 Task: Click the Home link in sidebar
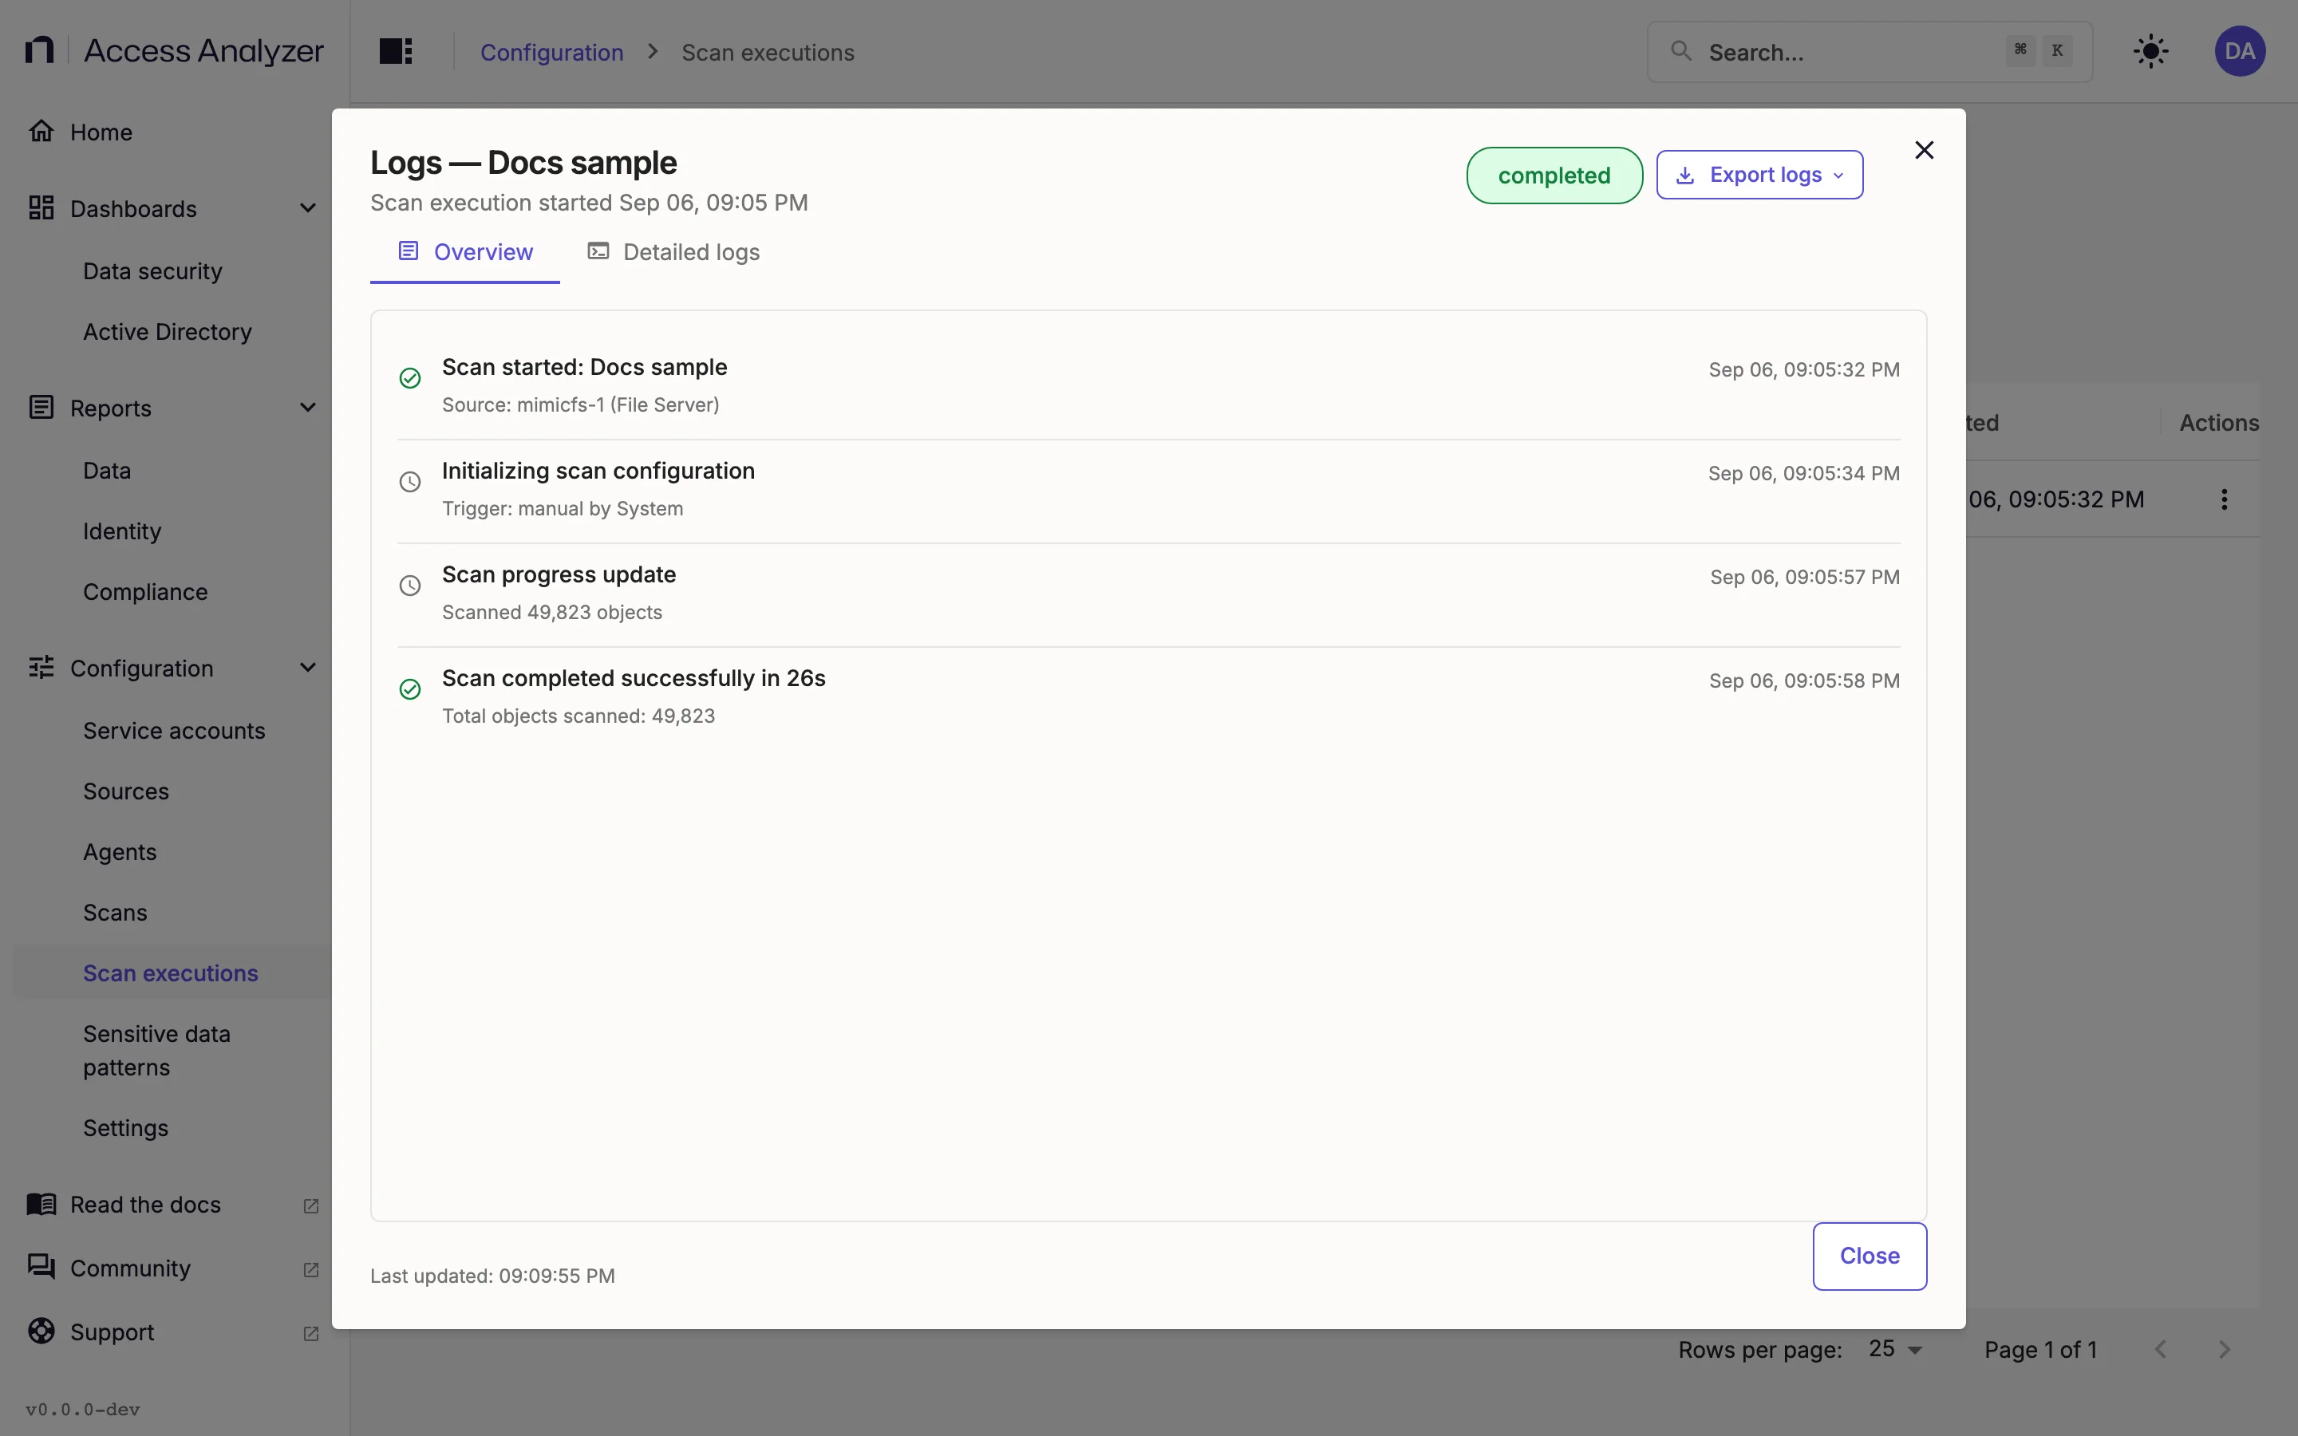(101, 132)
